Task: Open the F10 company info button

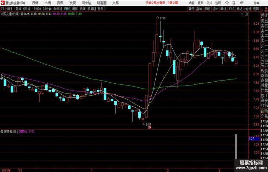Action: coord(231,9)
